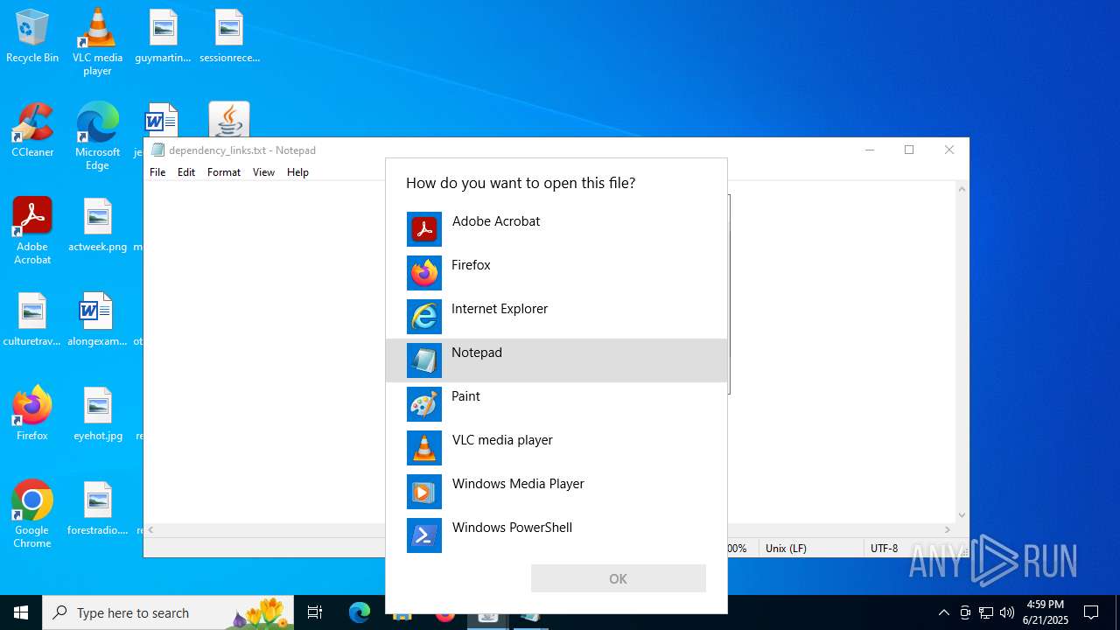Maximize the Notepad window

(x=909, y=150)
